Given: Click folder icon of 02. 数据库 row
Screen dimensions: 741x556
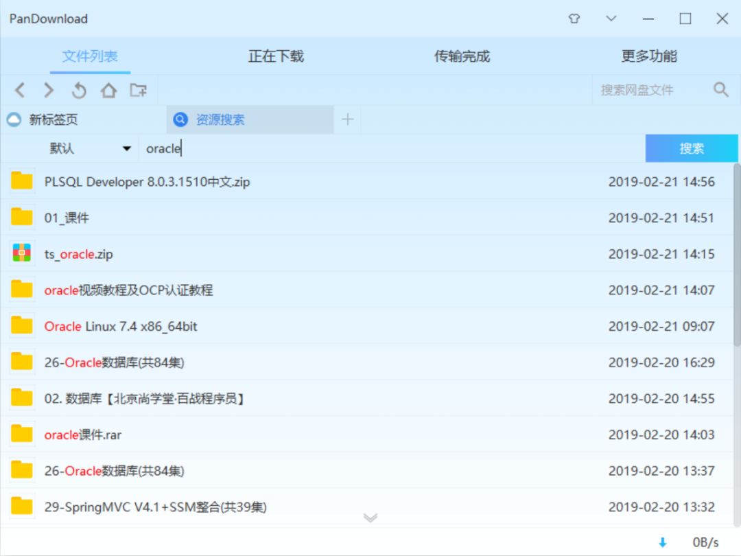Looking at the screenshot, I should 22,397.
